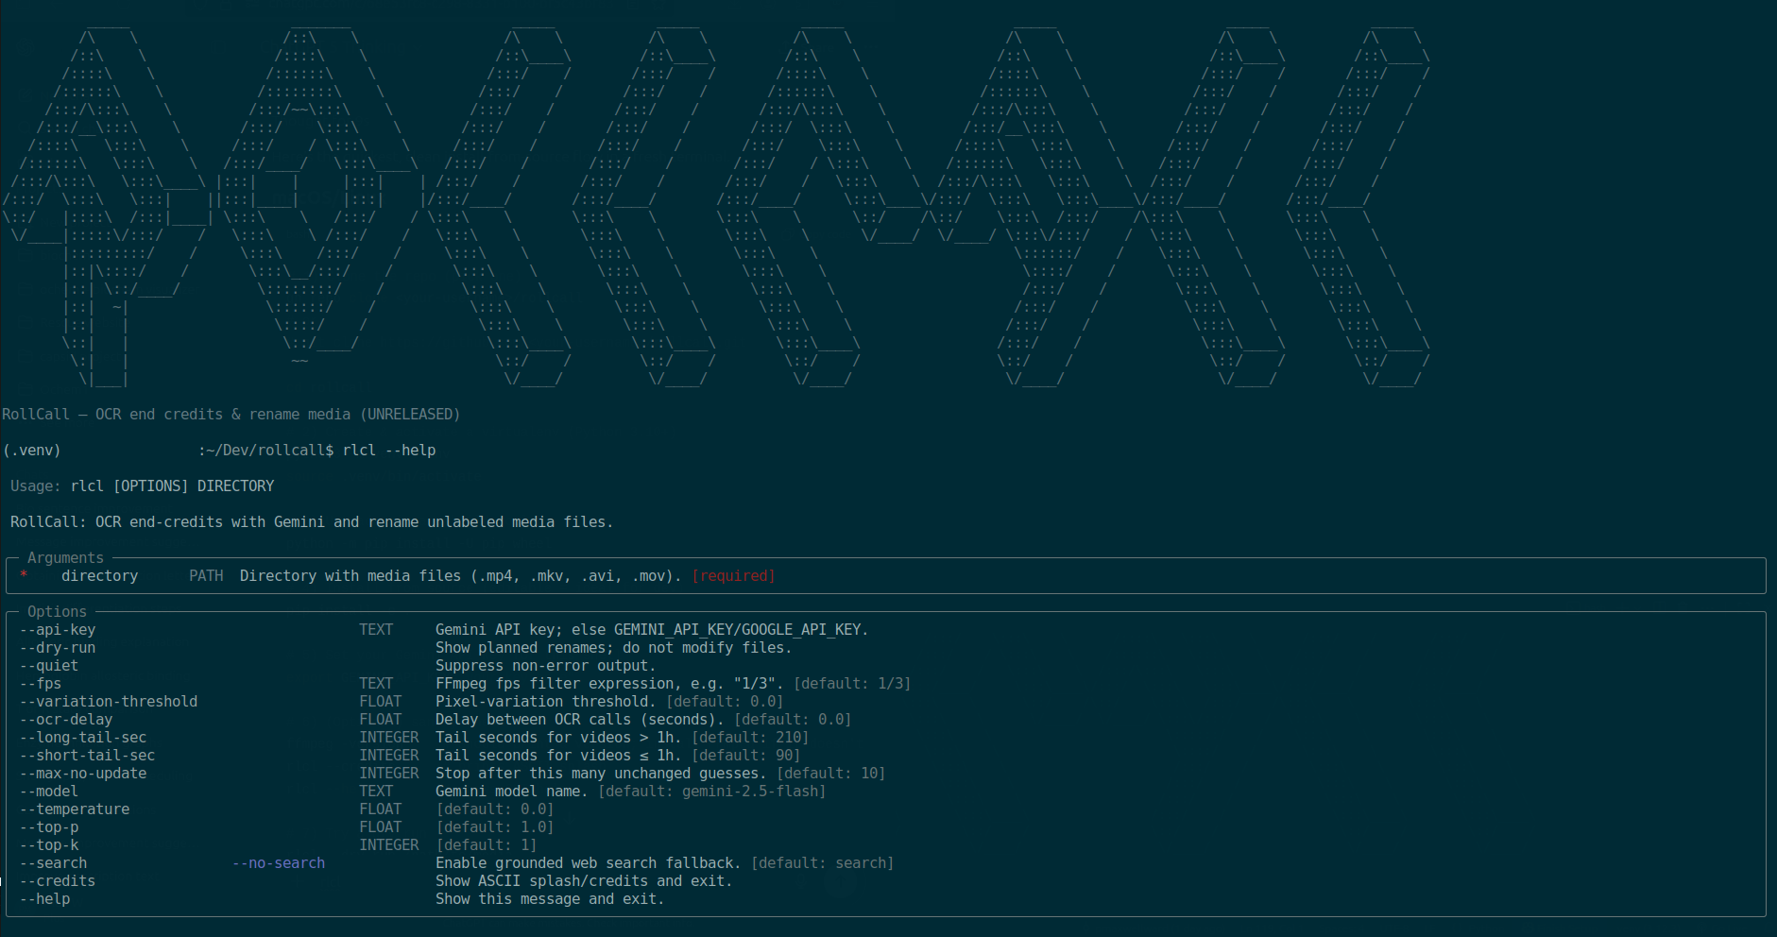This screenshot has height=937, width=1777.
Task: Click the --no-search flag highlighted in blue
Action: (x=279, y=863)
